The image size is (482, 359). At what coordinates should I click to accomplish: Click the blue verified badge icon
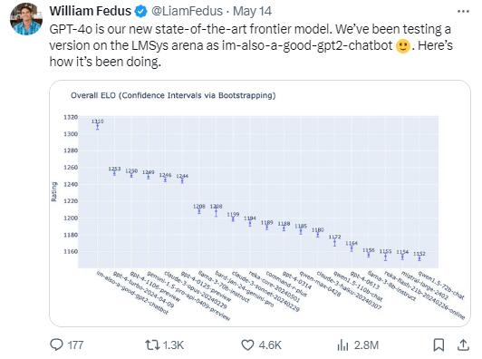click(140, 12)
